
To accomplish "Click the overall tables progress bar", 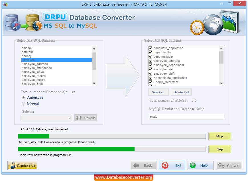I will click(x=112, y=136).
